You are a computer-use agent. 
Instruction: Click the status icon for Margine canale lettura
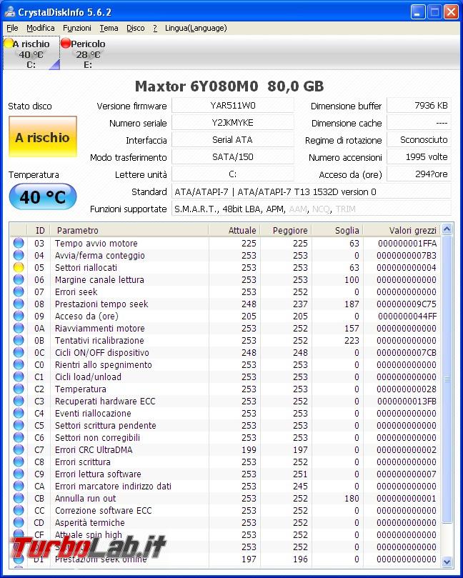point(19,279)
